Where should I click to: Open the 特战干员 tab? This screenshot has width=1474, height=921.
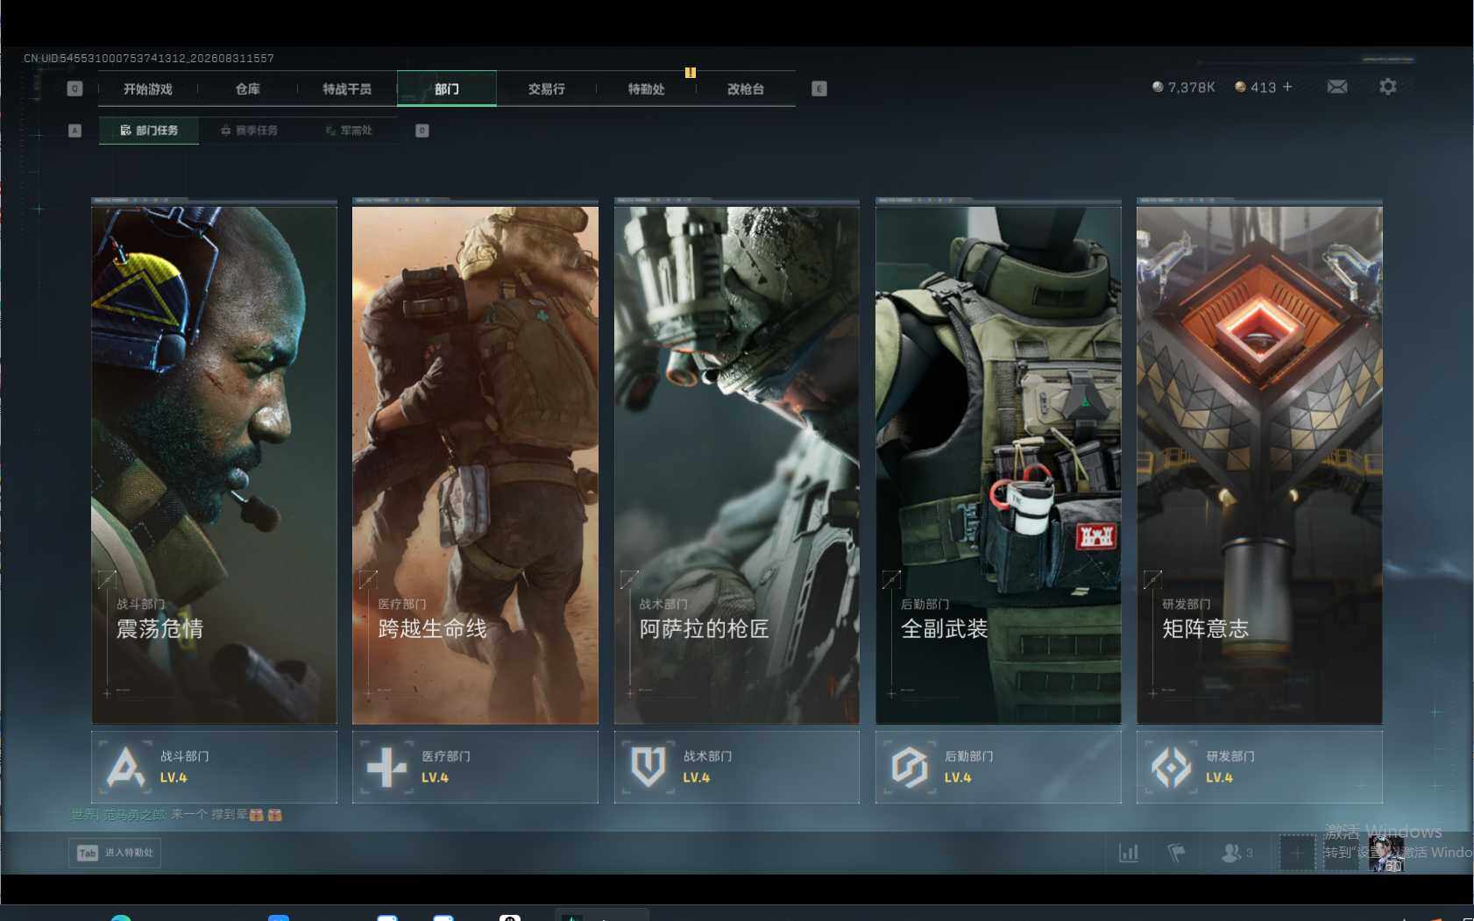pyautogui.click(x=347, y=89)
